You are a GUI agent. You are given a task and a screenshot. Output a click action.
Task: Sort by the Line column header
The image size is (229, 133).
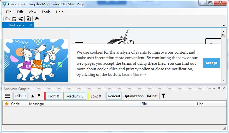pyautogui.click(x=211, y=104)
